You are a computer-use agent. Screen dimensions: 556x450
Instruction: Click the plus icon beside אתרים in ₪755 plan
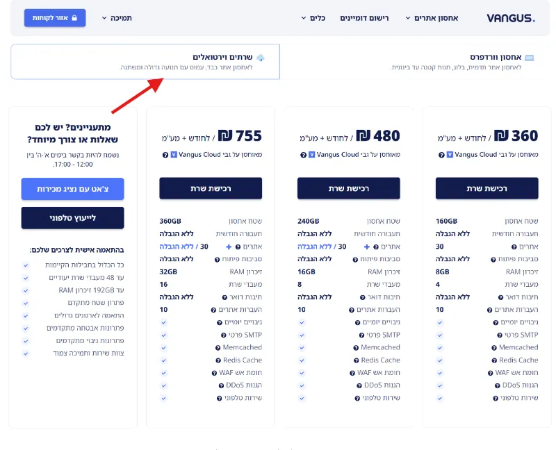pyautogui.click(x=229, y=247)
